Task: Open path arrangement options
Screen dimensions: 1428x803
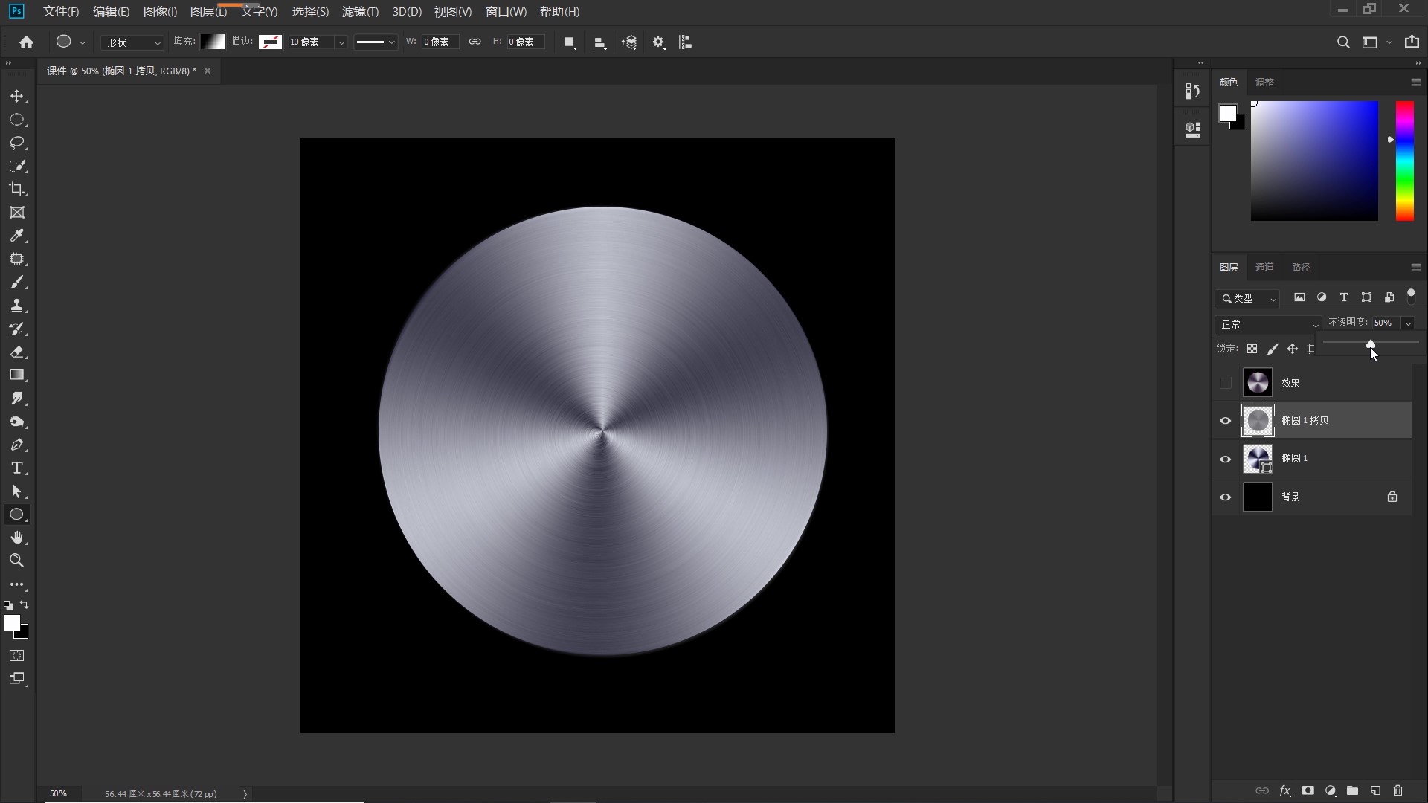Action: 629,42
